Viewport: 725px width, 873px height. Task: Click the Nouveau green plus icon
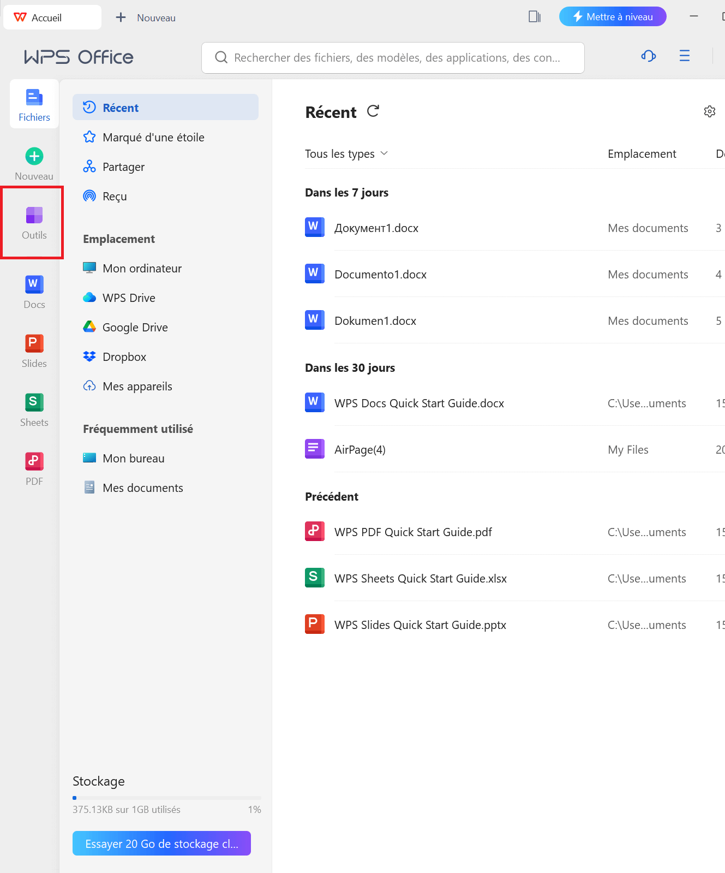pos(34,157)
